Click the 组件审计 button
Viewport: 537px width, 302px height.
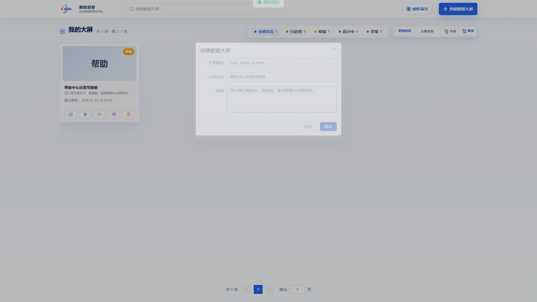(x=417, y=9)
